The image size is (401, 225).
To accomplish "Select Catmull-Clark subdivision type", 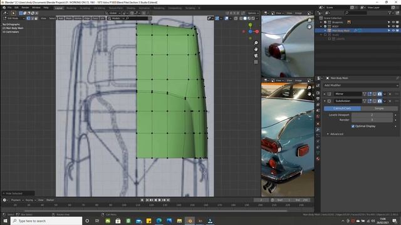I will pyautogui.click(x=342, y=108).
